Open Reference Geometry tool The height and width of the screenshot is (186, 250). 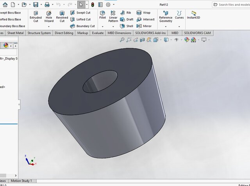pos(166,16)
